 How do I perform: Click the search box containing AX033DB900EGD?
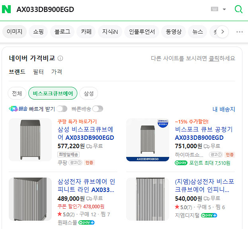tap(111, 9)
